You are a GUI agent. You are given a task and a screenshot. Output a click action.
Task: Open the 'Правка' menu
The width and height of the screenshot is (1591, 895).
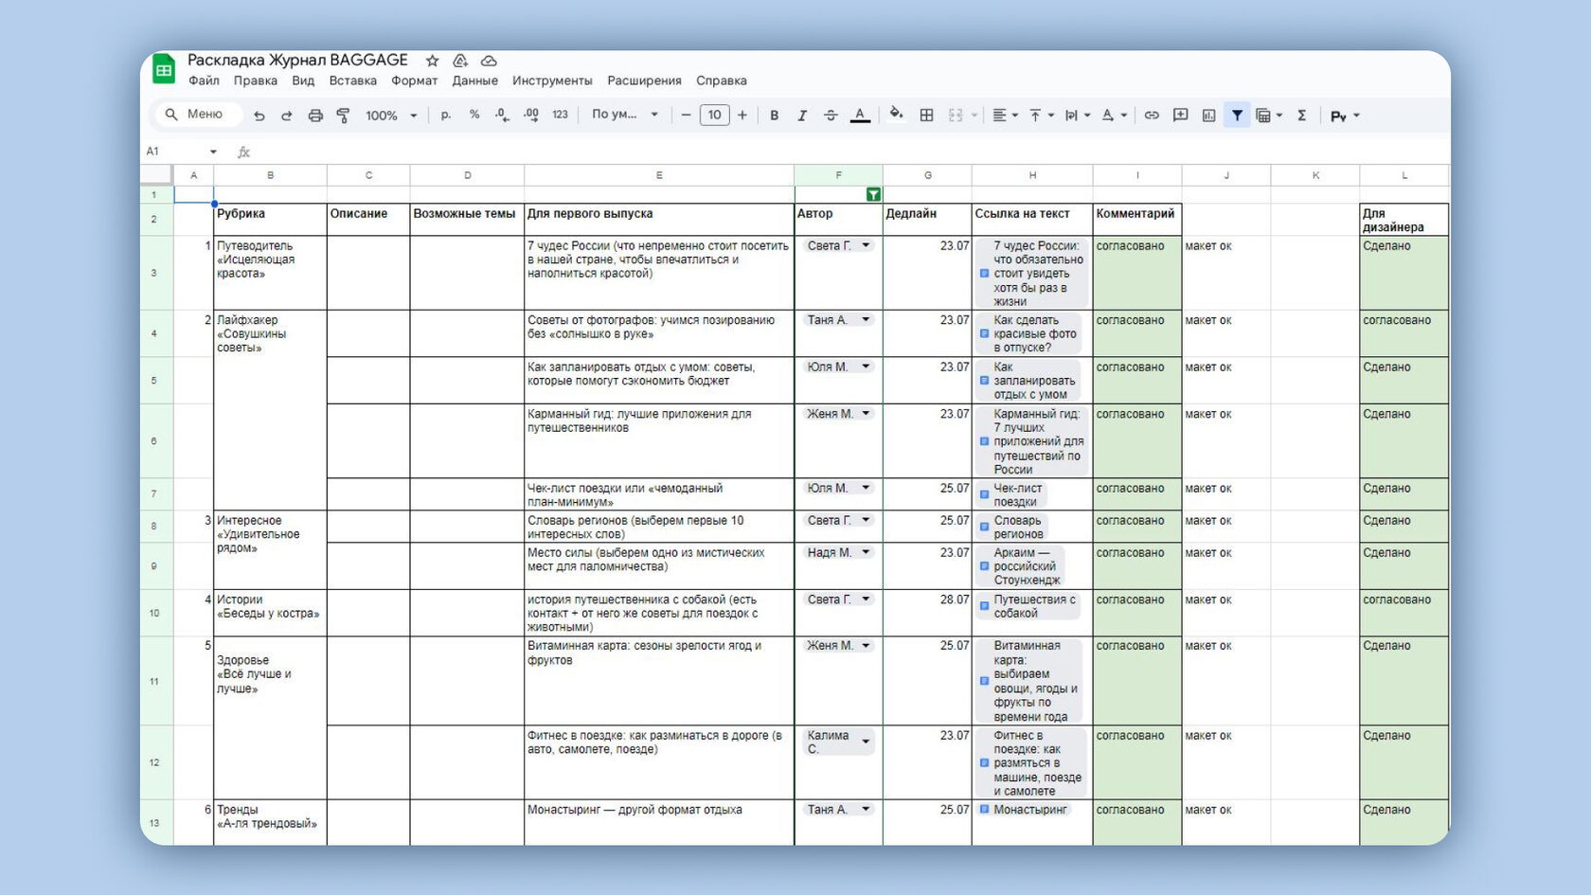256,81
